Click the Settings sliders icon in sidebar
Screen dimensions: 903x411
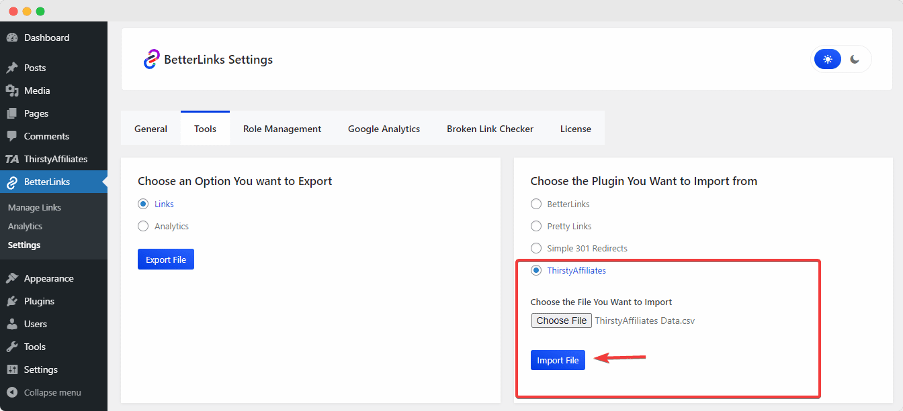[x=12, y=369]
